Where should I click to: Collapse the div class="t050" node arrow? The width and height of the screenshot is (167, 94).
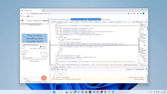coord(57,38)
